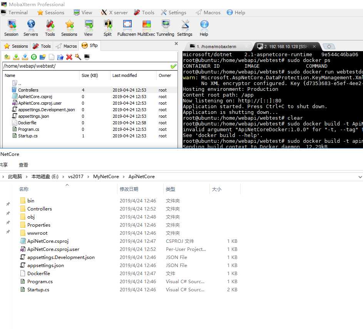Open the 查看 ribbon tab in Explorer
363x329 pixels.
(23, 165)
